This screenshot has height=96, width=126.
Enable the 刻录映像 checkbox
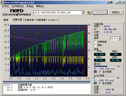click(x=95, y=42)
